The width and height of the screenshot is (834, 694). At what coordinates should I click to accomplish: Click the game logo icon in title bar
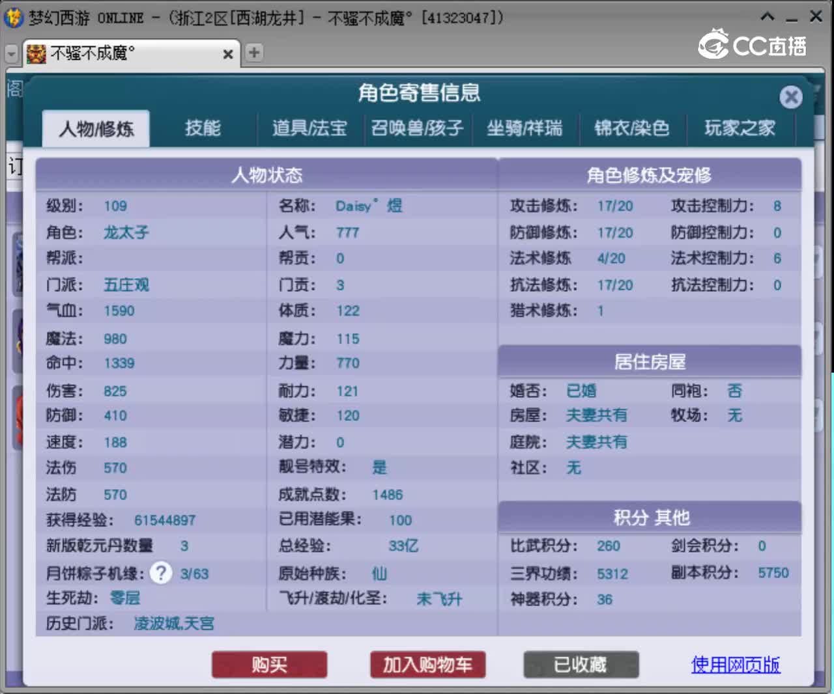[13, 17]
